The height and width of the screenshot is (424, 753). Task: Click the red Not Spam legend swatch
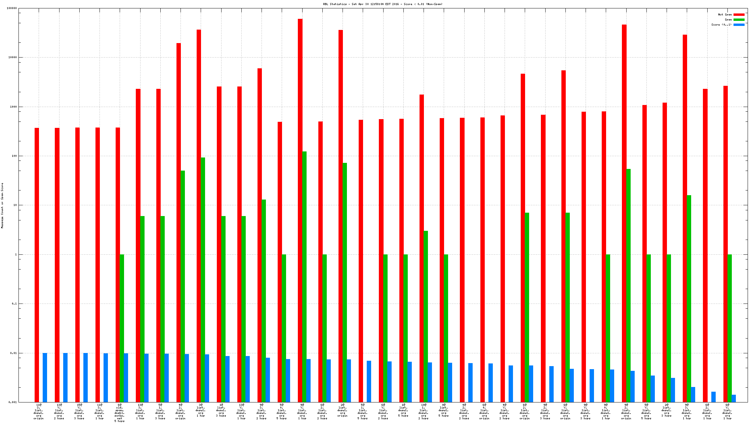[x=739, y=15]
